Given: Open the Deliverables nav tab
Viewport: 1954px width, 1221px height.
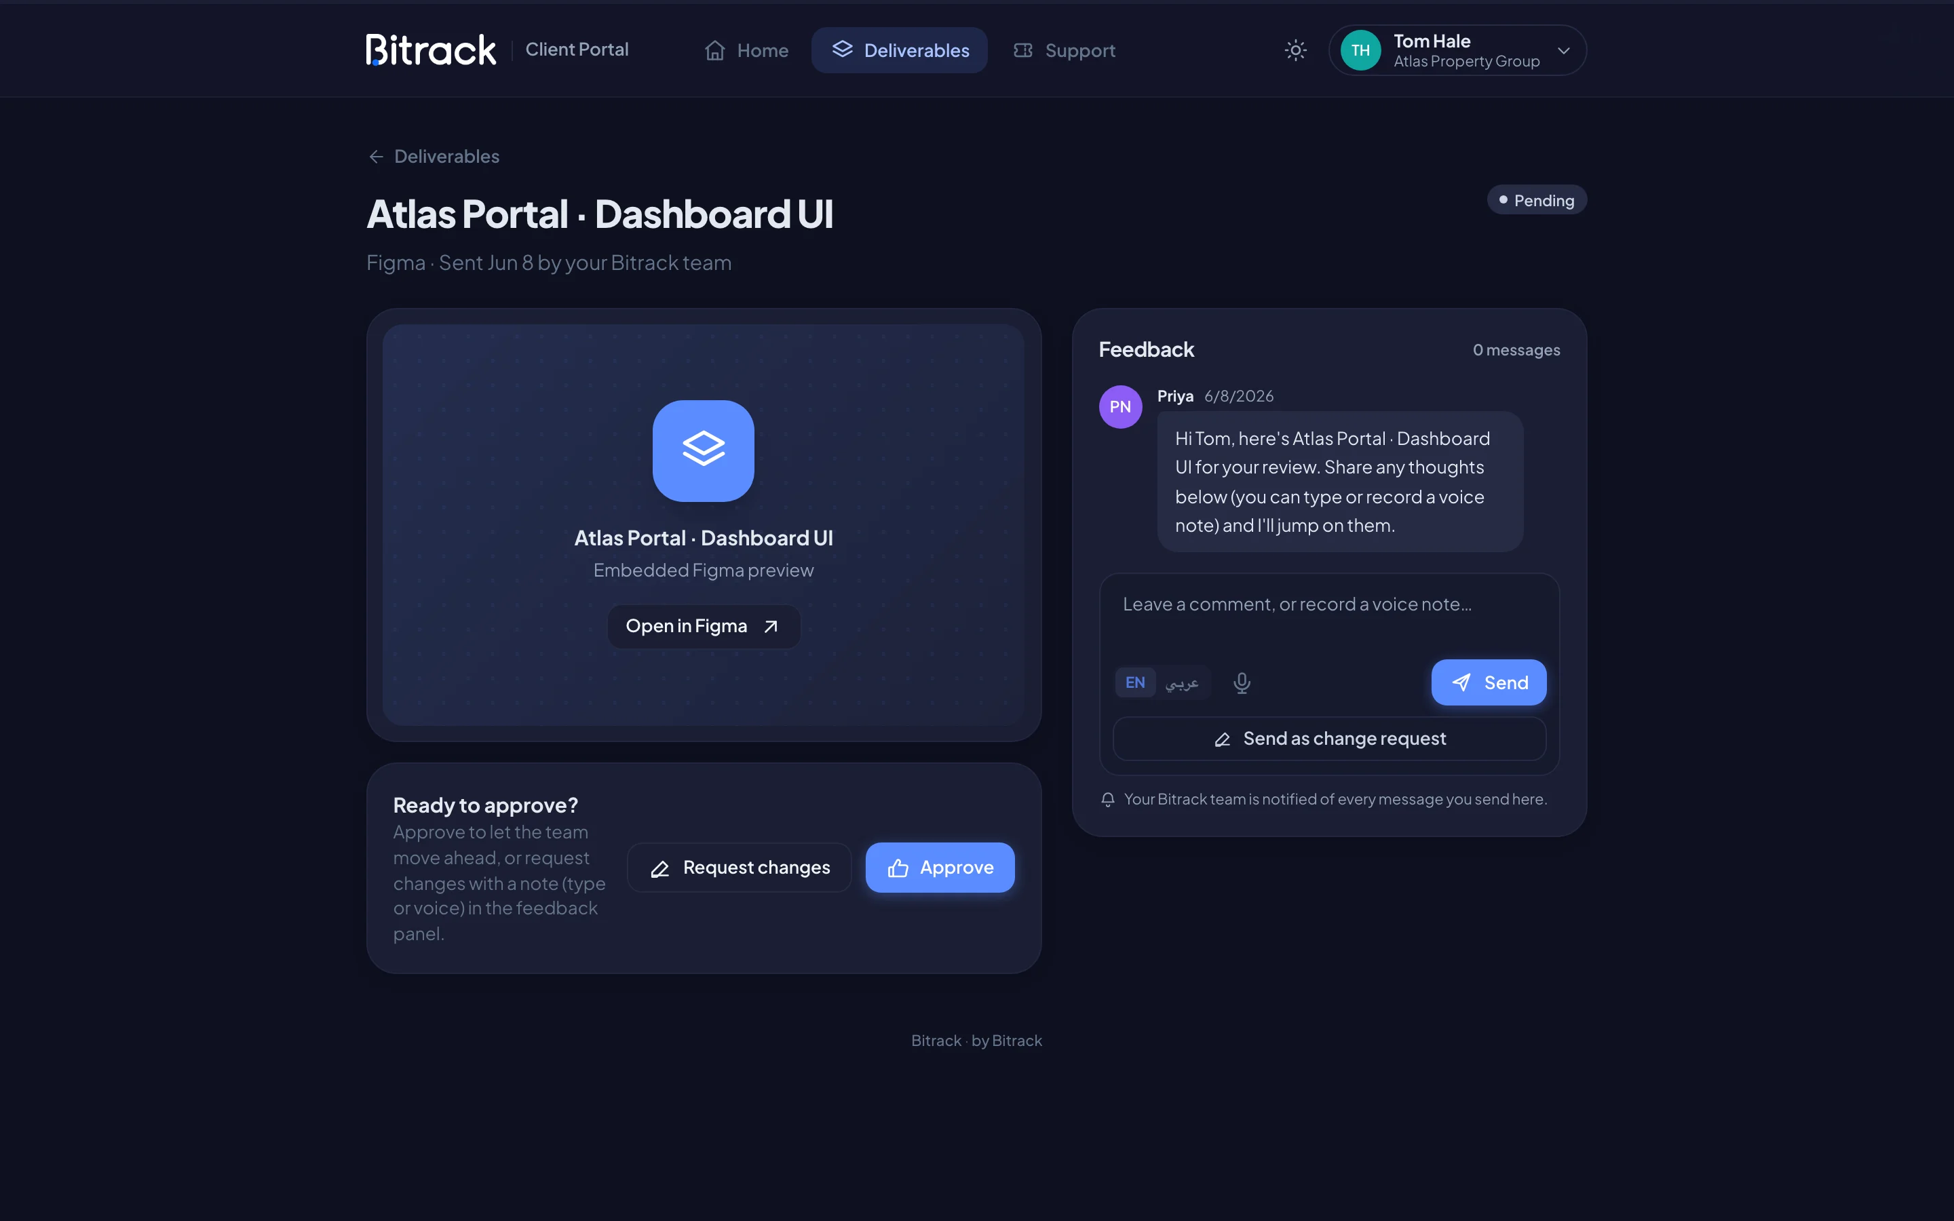Looking at the screenshot, I should tap(900, 50).
